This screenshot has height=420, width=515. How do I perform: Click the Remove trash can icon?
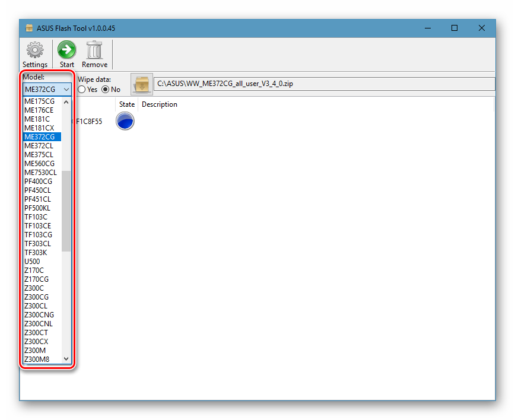[94, 50]
